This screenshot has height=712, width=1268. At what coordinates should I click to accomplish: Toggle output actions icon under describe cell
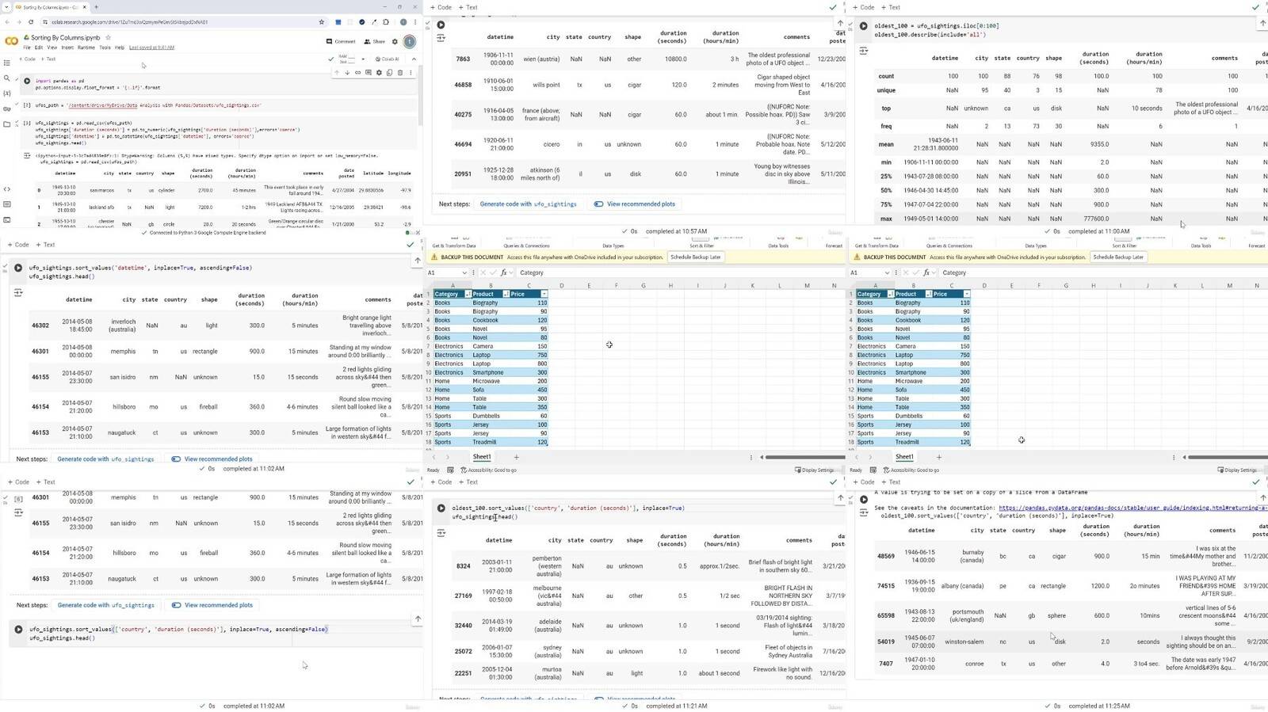tap(863, 51)
